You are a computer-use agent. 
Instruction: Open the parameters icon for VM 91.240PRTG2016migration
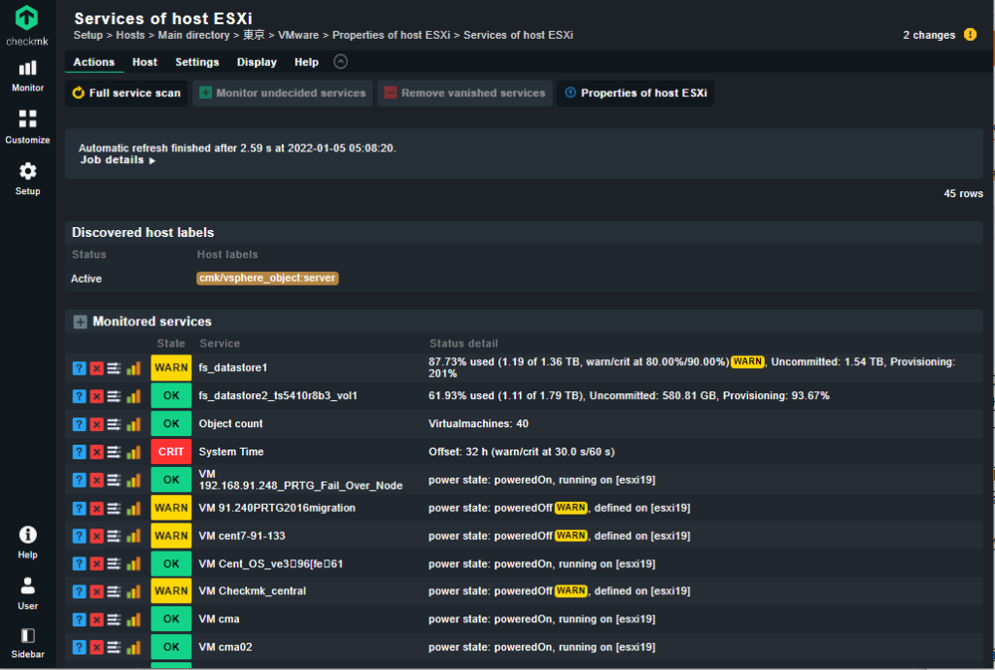(x=115, y=509)
